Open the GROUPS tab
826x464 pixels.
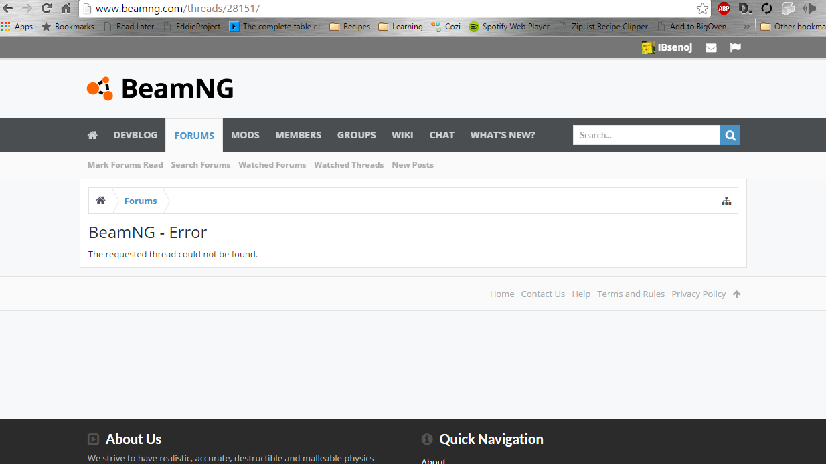click(356, 135)
